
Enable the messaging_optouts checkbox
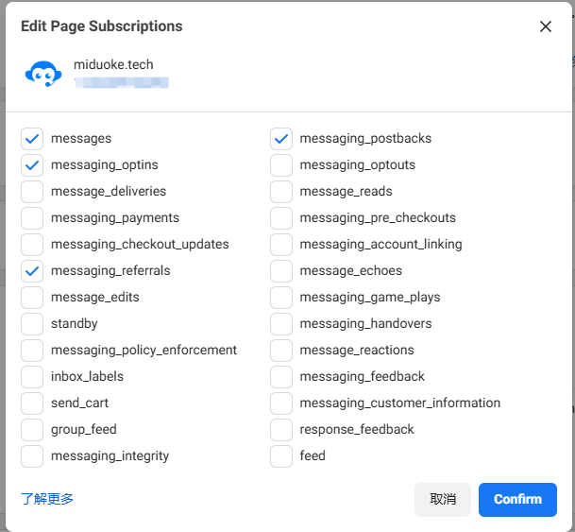click(x=281, y=165)
